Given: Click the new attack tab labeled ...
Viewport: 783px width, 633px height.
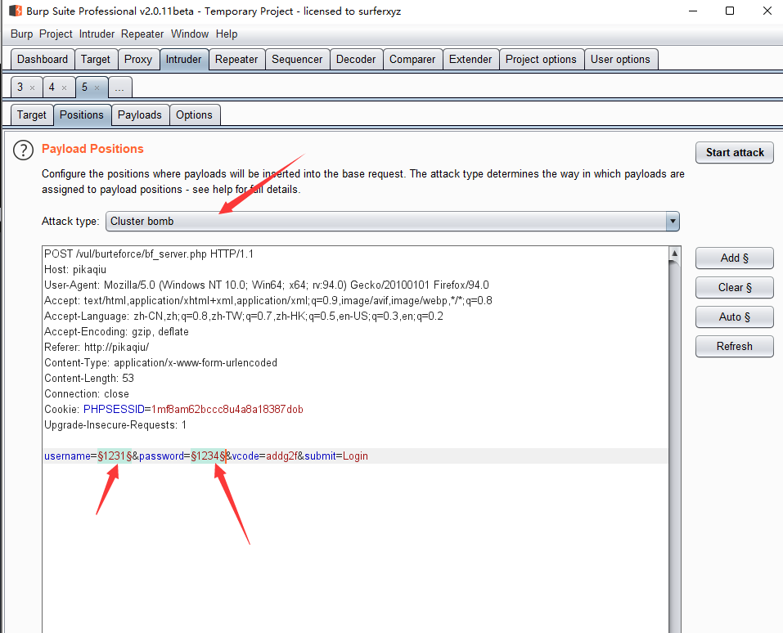Looking at the screenshot, I should point(119,88).
